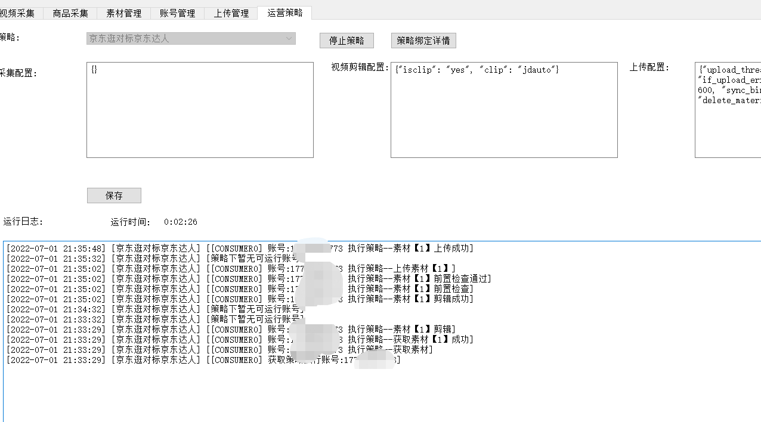Click the run time value 0:02:26

(x=181, y=222)
